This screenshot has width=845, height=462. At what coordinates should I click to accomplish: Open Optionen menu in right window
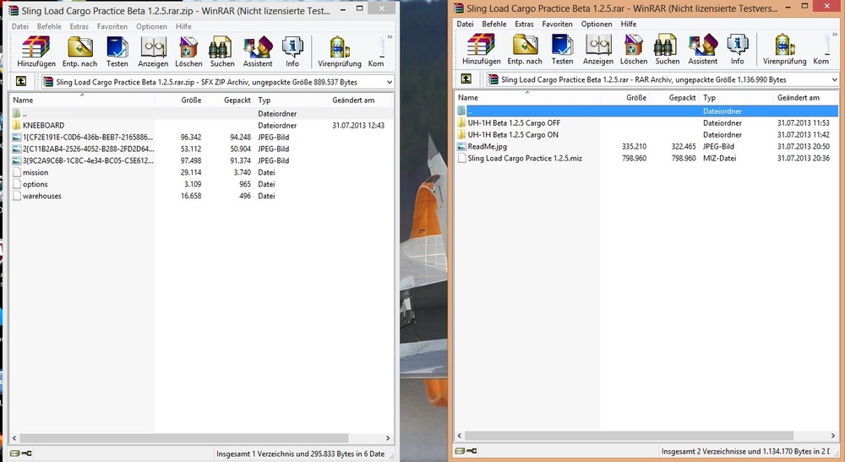(x=597, y=24)
